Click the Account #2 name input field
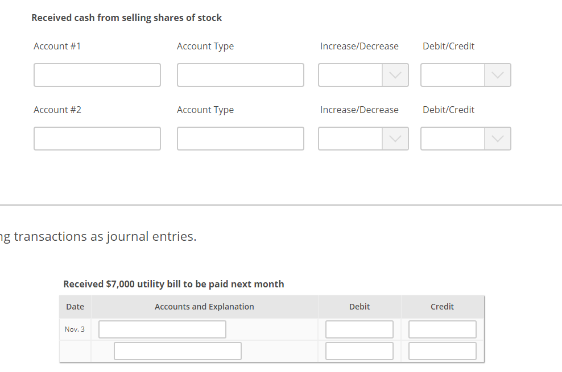This screenshot has width=562, height=372. (97, 139)
